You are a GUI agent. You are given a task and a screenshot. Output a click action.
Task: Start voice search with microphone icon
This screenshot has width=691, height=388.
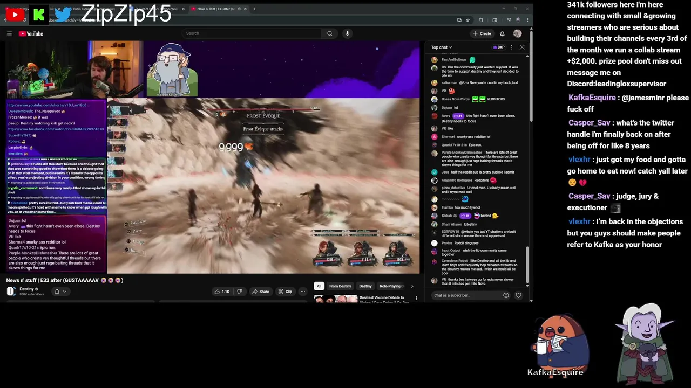click(347, 33)
